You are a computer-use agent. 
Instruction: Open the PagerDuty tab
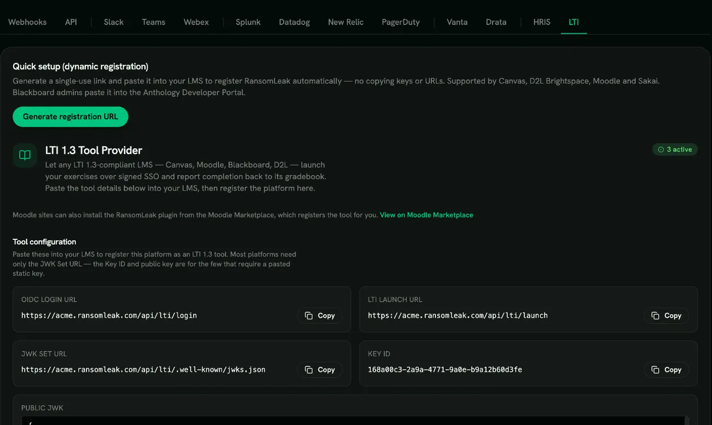click(x=401, y=22)
